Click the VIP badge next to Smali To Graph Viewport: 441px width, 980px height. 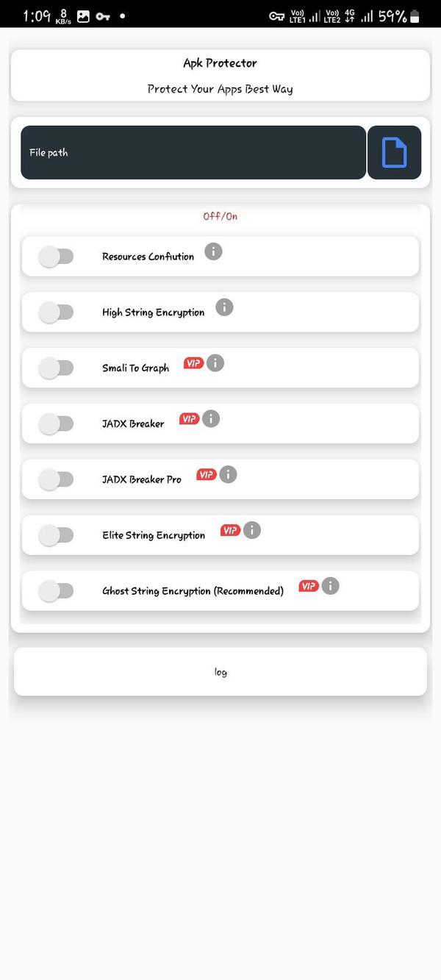click(x=194, y=362)
